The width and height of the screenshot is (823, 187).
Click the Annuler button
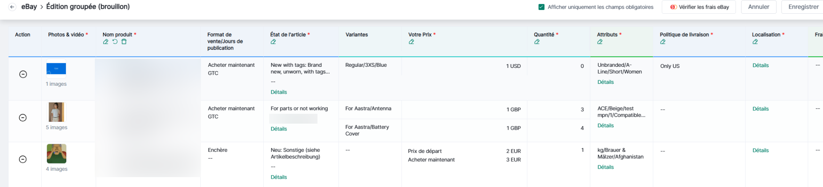[758, 7]
